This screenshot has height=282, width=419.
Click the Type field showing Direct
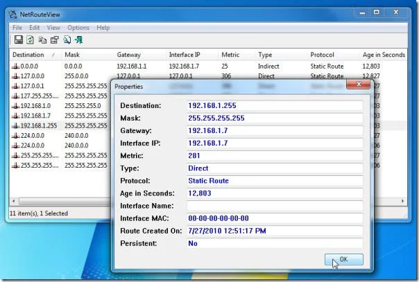pyautogui.click(x=275, y=168)
